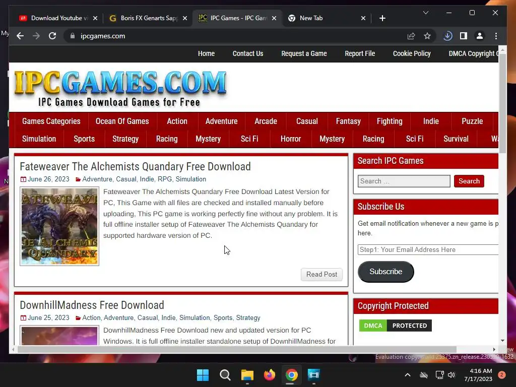Close the New Tab tab
Screen dimensions: 516x387
pos(363,18)
